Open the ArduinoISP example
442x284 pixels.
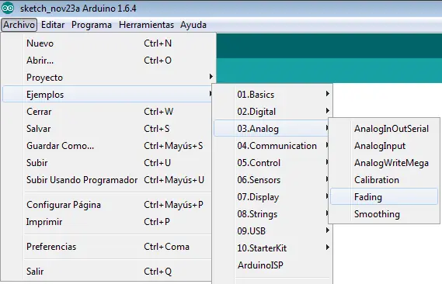point(273,265)
